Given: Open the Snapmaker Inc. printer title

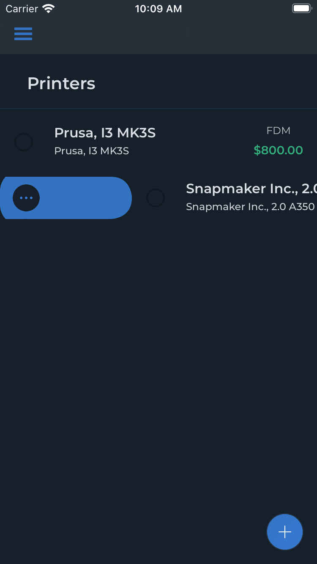Looking at the screenshot, I should click(x=251, y=189).
